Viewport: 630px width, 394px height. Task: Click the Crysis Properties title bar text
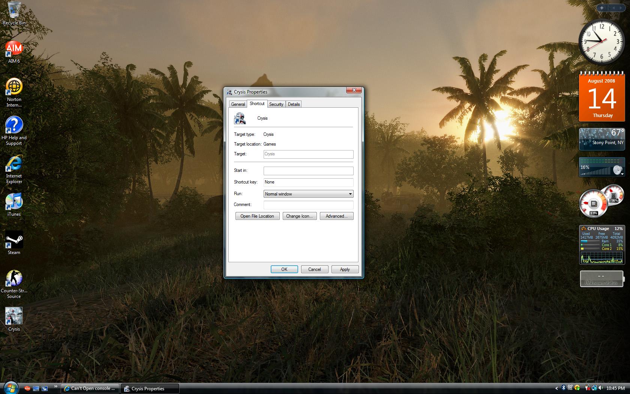pos(250,92)
